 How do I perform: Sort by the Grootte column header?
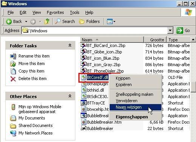click(155, 40)
